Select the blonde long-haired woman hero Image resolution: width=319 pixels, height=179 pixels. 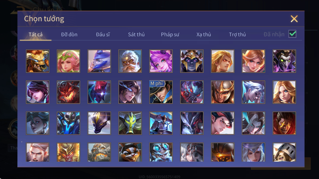coord(284,92)
